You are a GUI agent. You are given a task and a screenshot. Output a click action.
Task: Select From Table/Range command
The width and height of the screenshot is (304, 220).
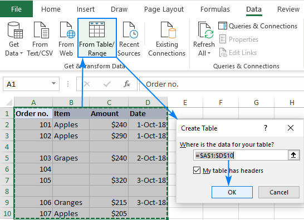point(97,38)
